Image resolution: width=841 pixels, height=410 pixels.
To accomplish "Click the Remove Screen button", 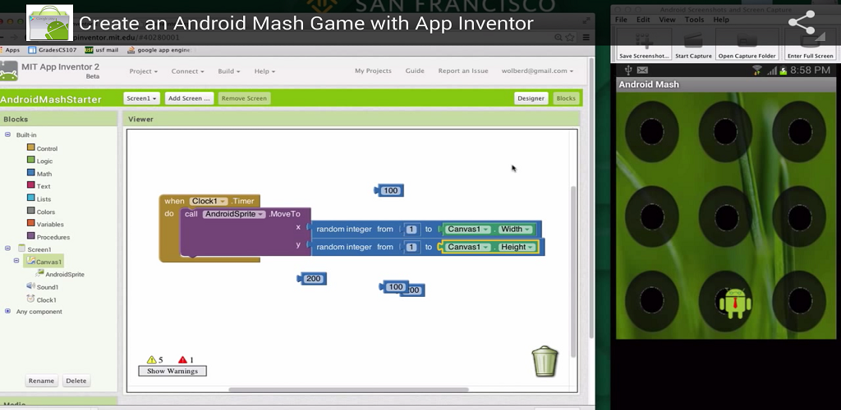I will pos(244,98).
